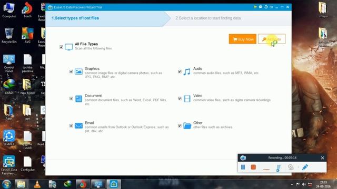The height and width of the screenshot is (189, 337).
Task: Disable the Email file type checkbox
Action: point(71,125)
